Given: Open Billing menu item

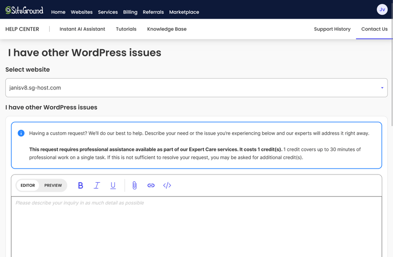Looking at the screenshot, I should (x=130, y=12).
